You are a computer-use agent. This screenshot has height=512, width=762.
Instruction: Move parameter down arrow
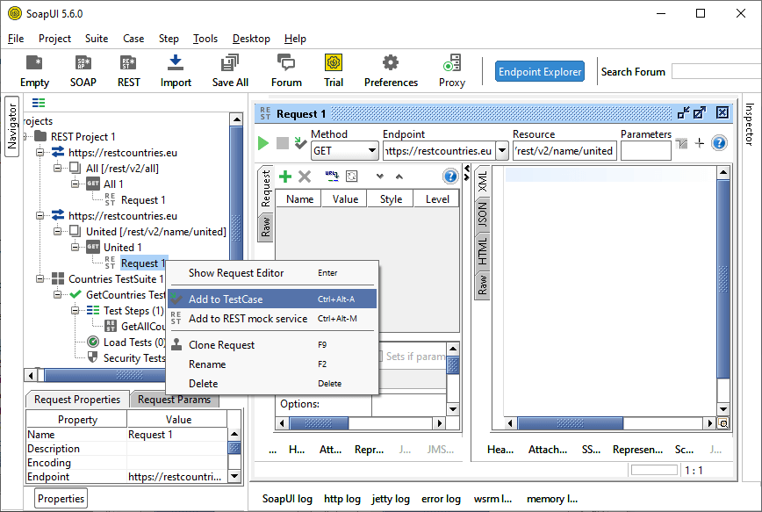point(380,176)
